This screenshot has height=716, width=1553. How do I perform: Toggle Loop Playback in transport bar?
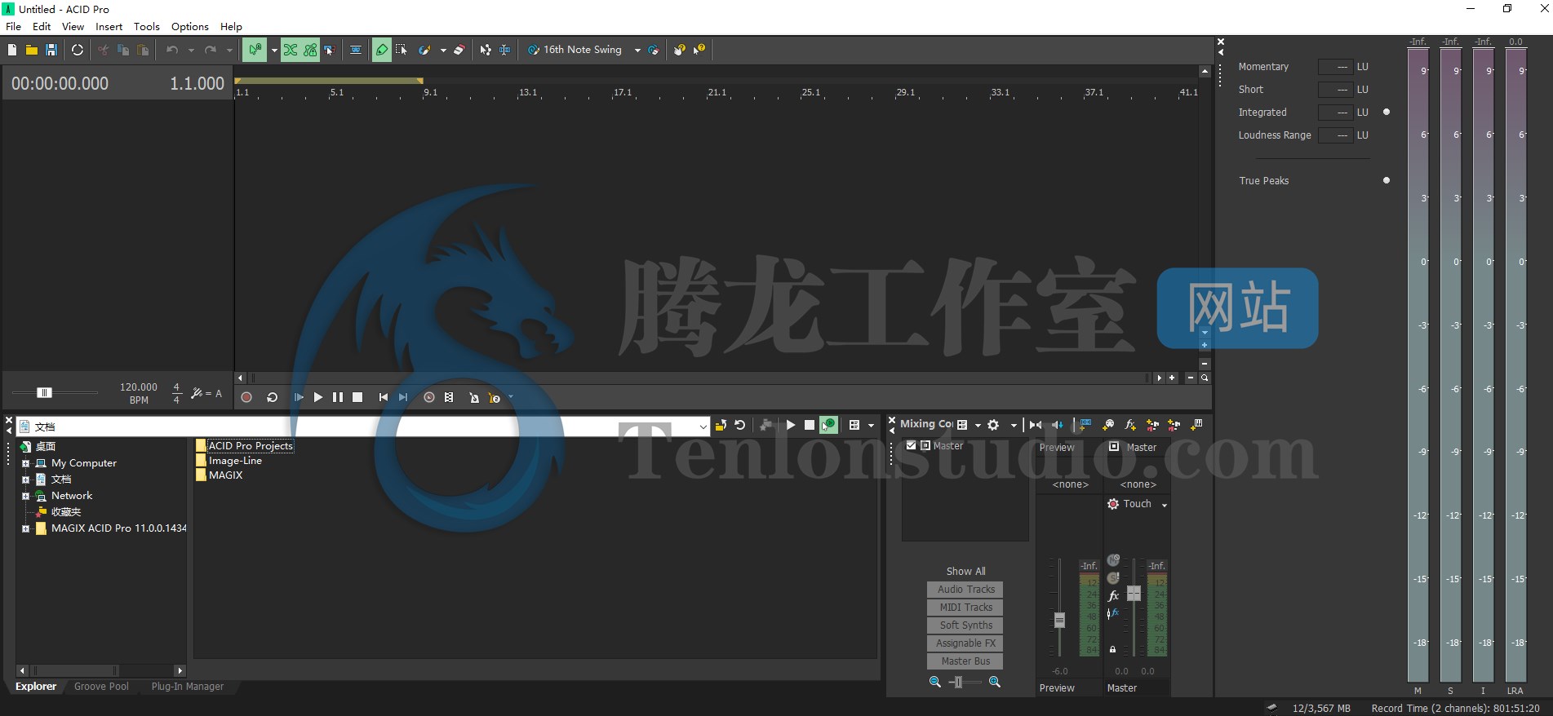pos(273,397)
